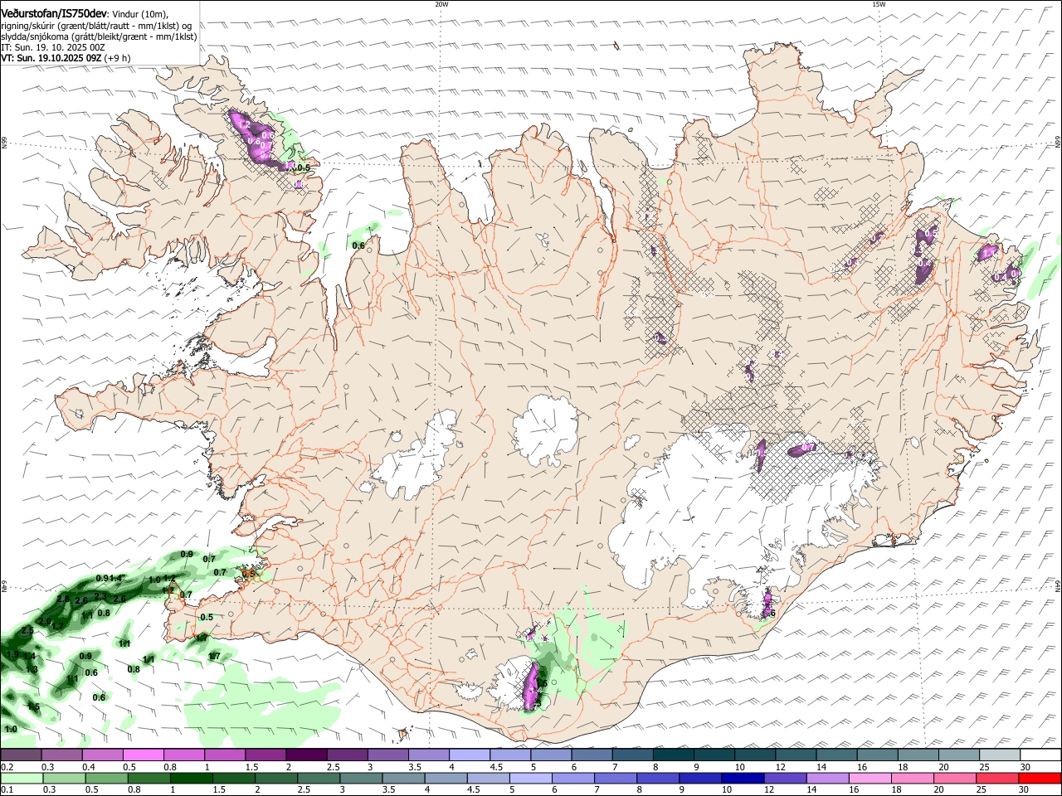Click the '1.3' precipitation value in southwest sea
This screenshot has width=1062, height=796.
click(x=32, y=669)
